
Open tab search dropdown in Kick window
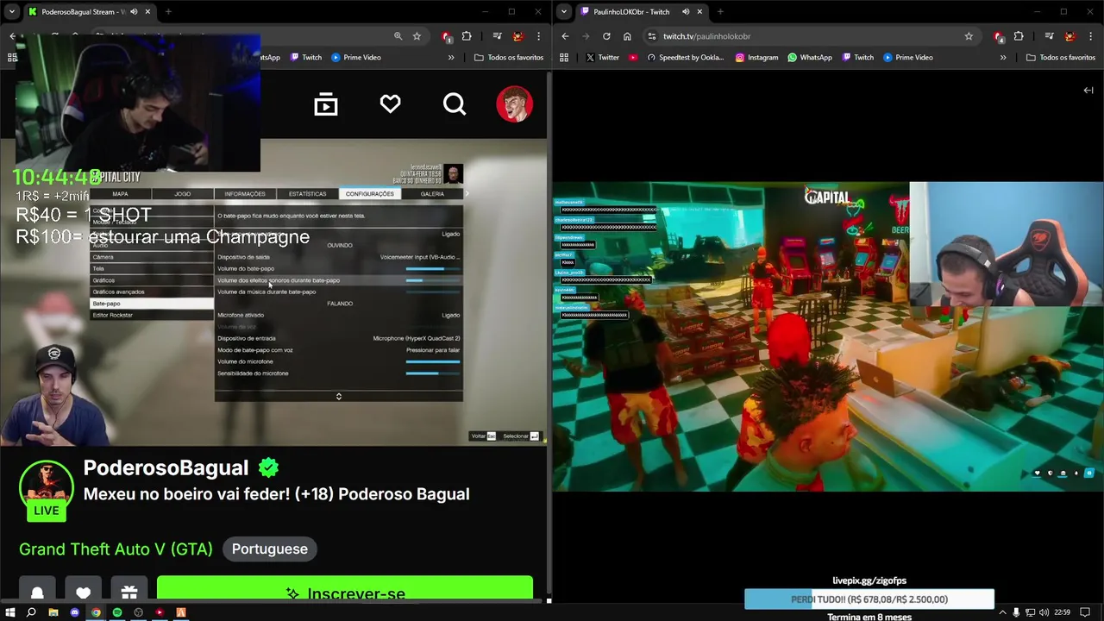click(x=12, y=12)
